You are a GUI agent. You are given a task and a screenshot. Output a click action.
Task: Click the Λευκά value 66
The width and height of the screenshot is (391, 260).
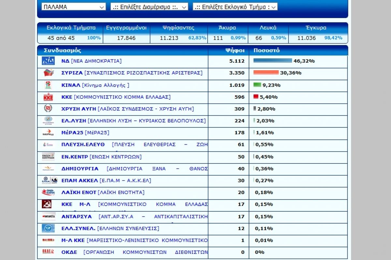point(259,38)
